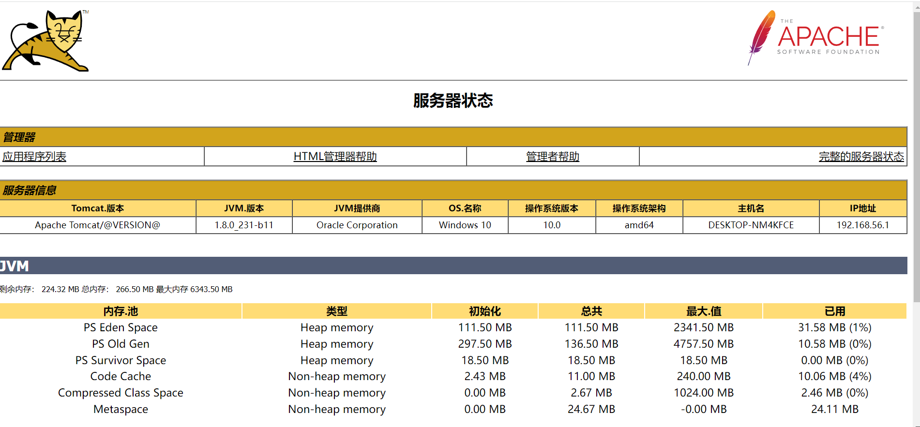Click the 266.50 MB total memory value
This screenshot has width=920, height=427.
135,289
